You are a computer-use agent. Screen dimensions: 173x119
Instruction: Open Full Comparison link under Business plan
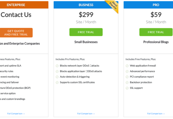[x=86, y=114]
